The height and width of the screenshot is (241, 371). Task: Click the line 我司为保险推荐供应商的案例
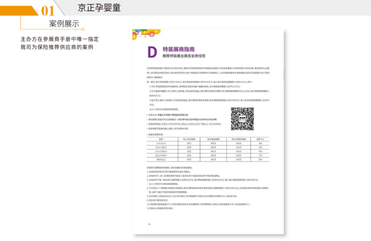pyautogui.click(x=57, y=47)
